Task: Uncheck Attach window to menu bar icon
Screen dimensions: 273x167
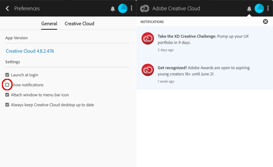Action: tap(7, 95)
